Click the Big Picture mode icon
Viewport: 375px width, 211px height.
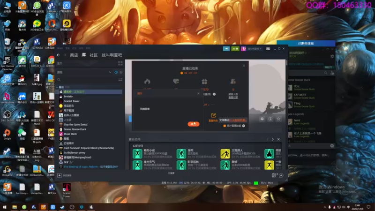pyautogui.click(x=268, y=49)
